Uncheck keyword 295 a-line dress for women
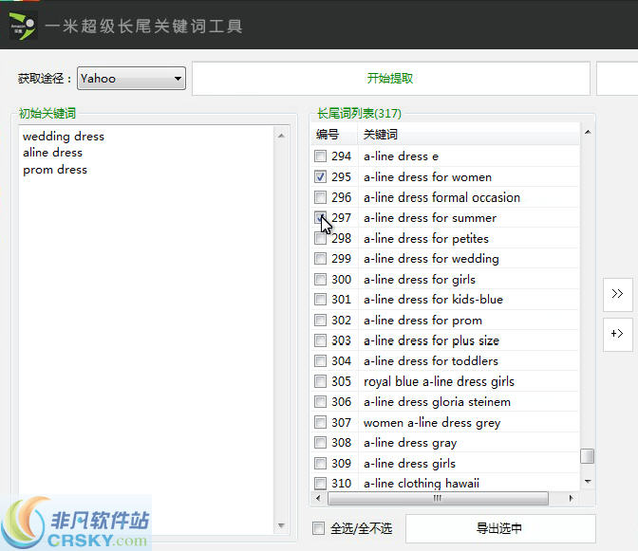The width and height of the screenshot is (638, 551). click(x=321, y=177)
